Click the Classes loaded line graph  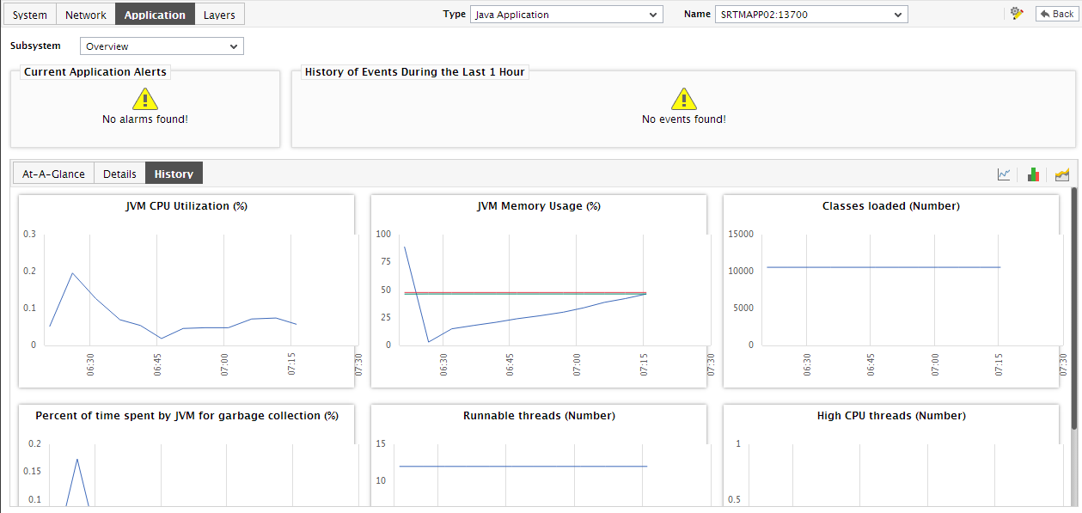pos(883,267)
